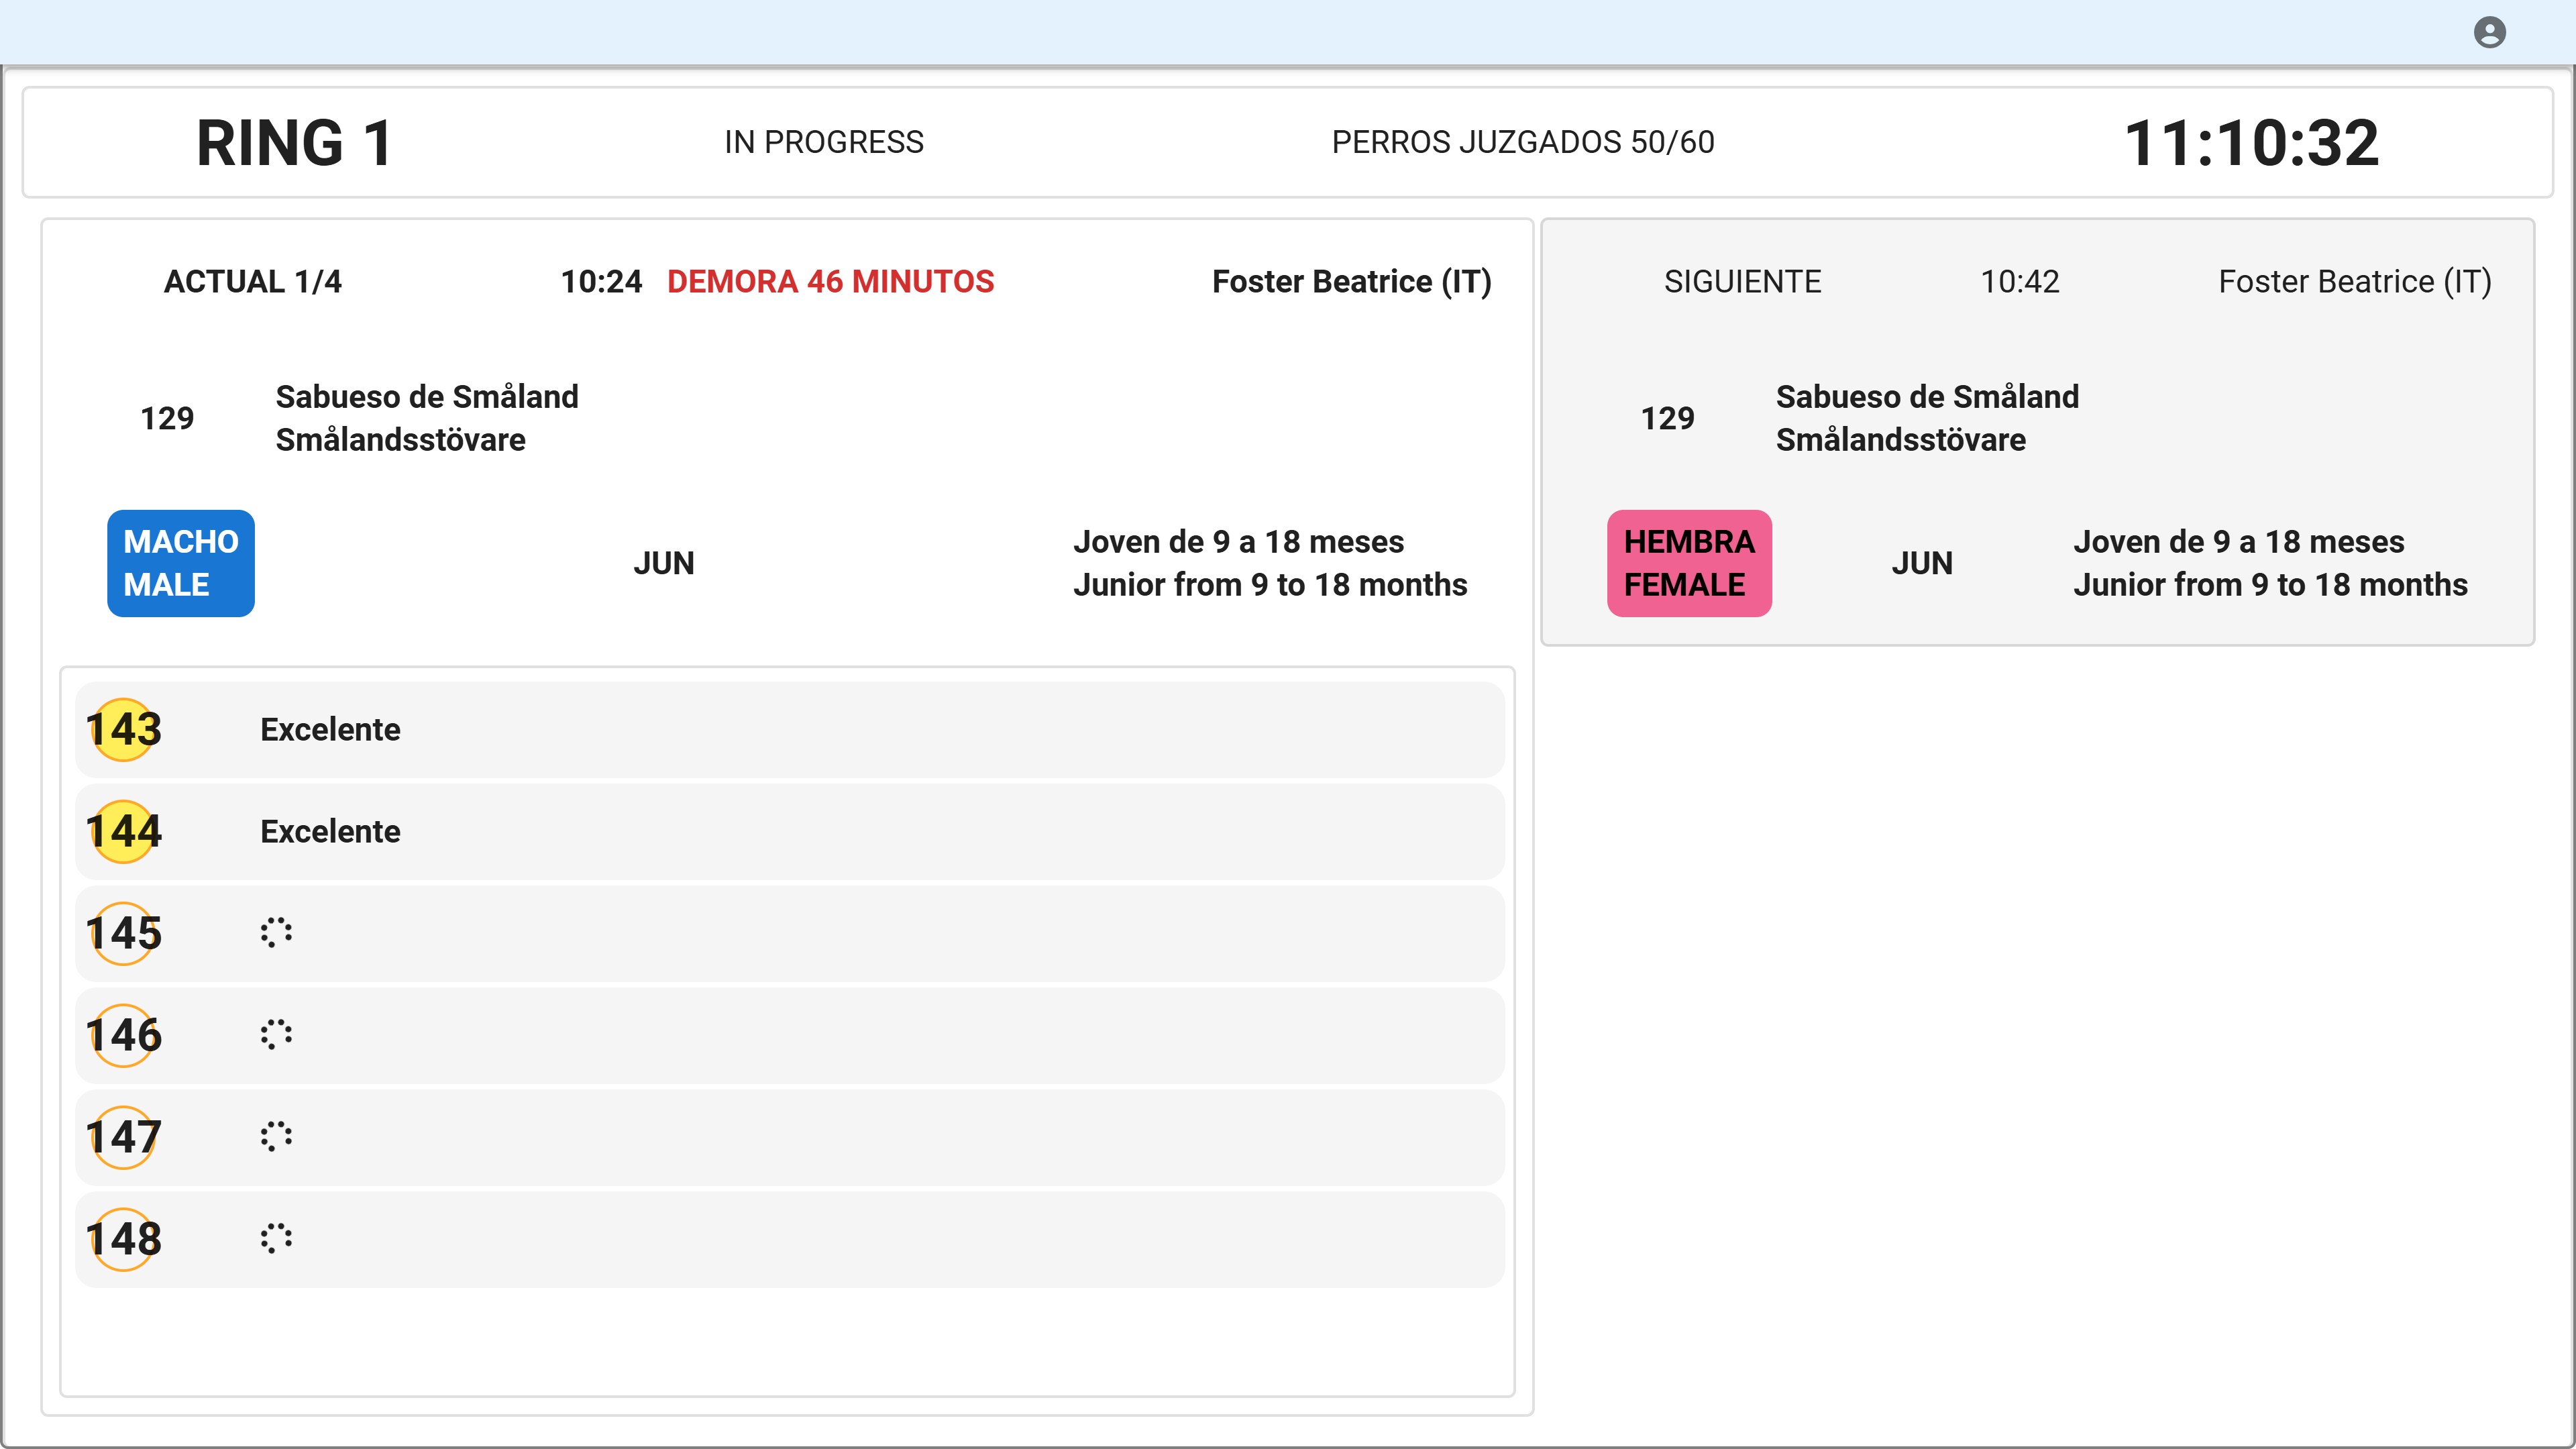This screenshot has width=2576, height=1449.
Task: Select the 147 number badge
Action: click(x=123, y=1137)
